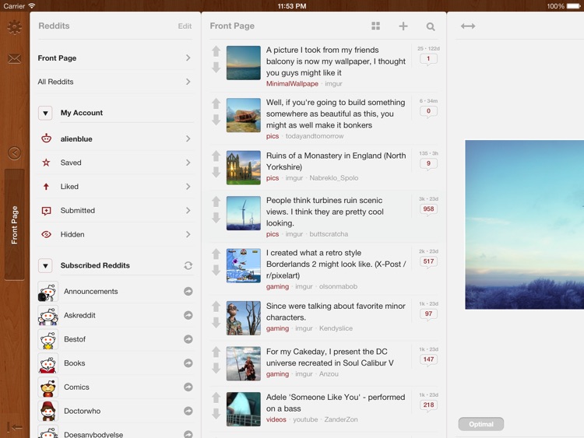
Task: Switch to grid view in Front Page header
Action: coord(376,26)
